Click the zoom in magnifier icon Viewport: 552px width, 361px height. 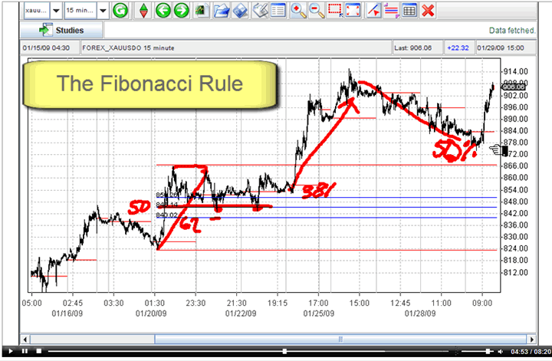coord(298,11)
